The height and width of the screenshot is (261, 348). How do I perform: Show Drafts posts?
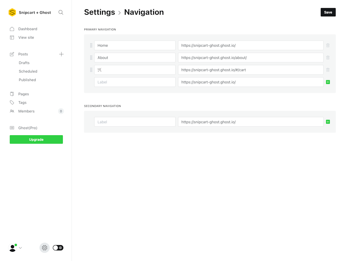24,63
